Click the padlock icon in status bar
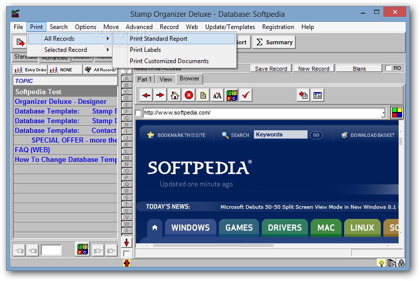The width and height of the screenshot is (420, 281). point(401,263)
